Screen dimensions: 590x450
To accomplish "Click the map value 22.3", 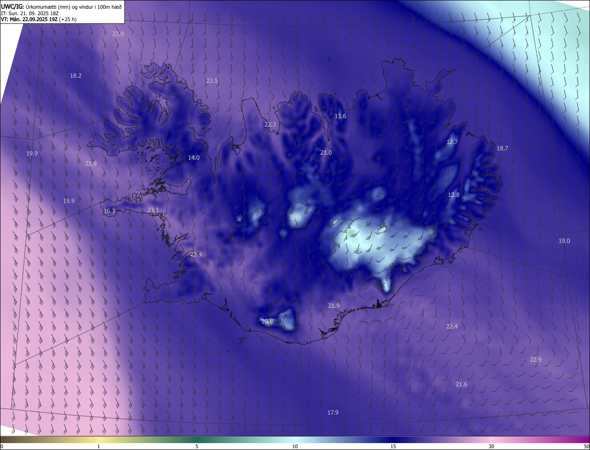I will pyautogui.click(x=270, y=124).
